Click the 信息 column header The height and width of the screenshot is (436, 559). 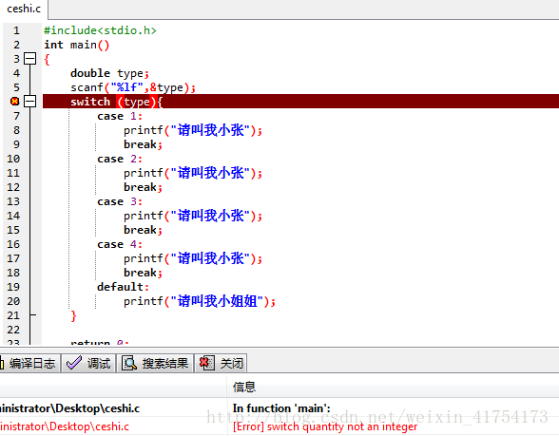[244, 387]
